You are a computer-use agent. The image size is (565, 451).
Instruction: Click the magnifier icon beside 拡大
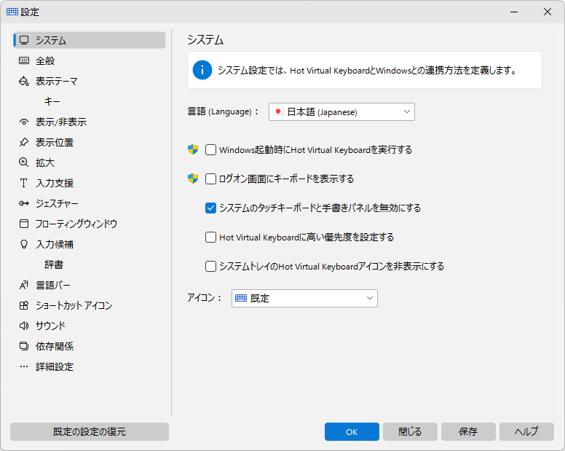[24, 162]
